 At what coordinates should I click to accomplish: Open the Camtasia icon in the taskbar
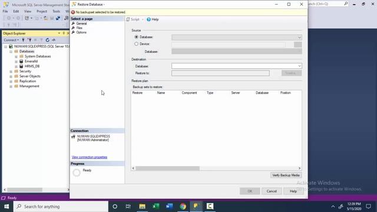pyautogui.click(x=210, y=206)
